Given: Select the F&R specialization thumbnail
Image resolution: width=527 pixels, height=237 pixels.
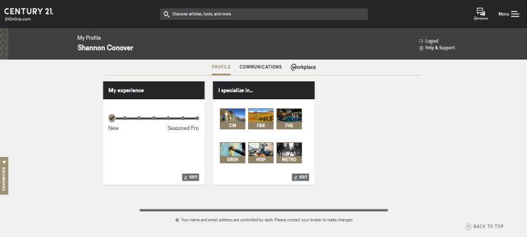Looking at the screenshot, I should pyautogui.click(x=261, y=118).
